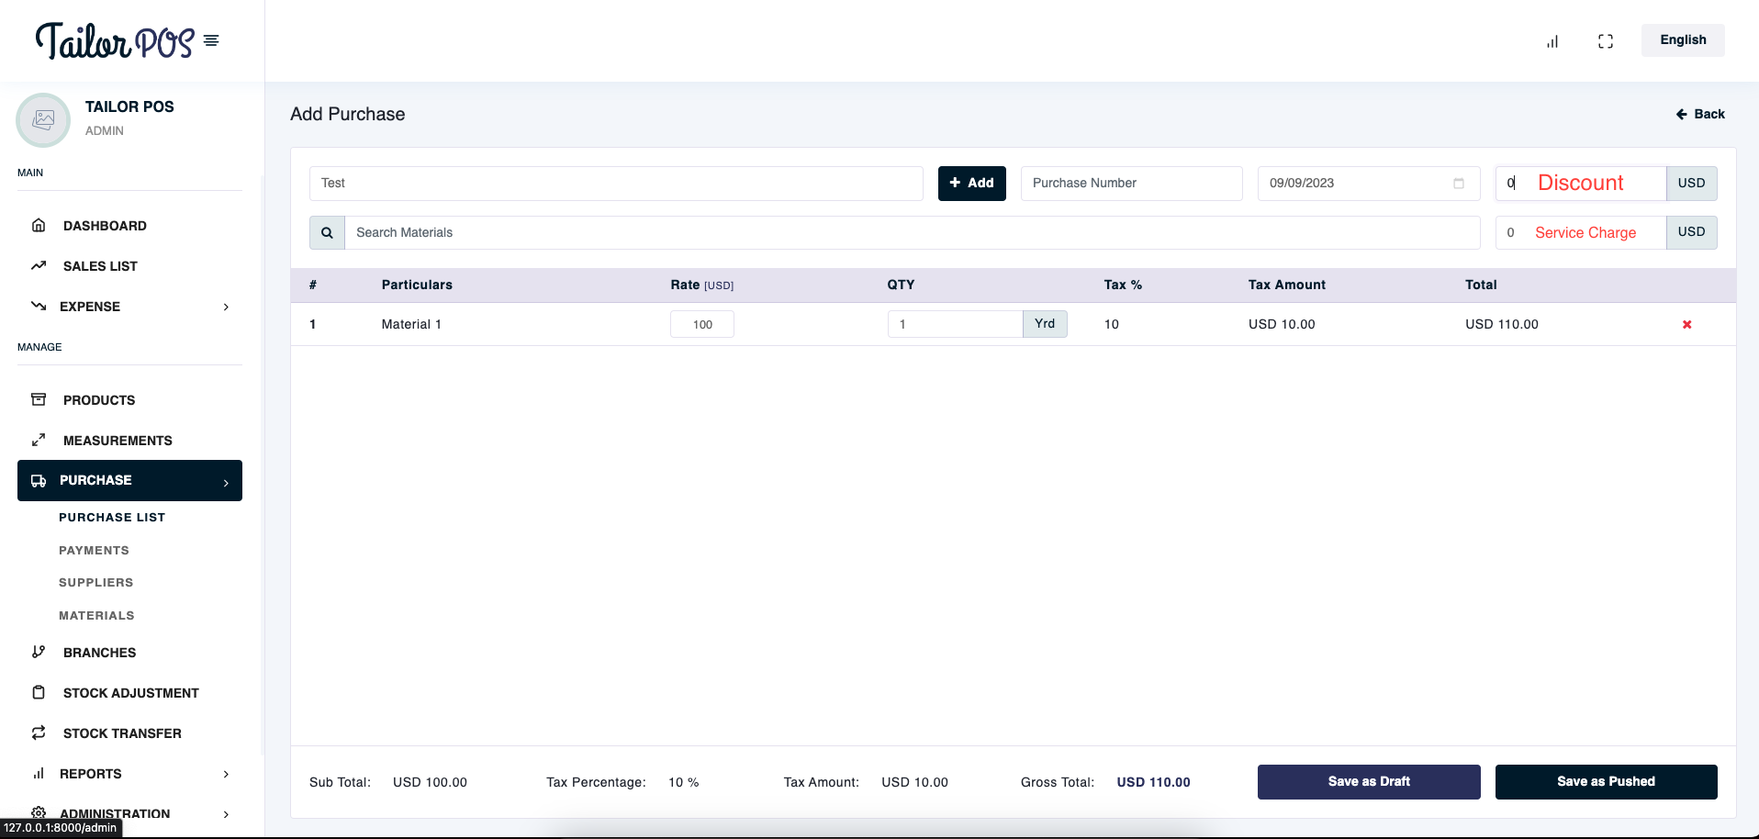Click the admin profile avatar image
The width and height of the screenshot is (1759, 839).
coord(43,120)
